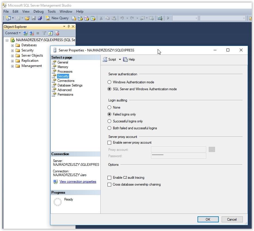Select the General page
Image resolution: width=254 pixels, height=231 pixels.
click(63, 62)
